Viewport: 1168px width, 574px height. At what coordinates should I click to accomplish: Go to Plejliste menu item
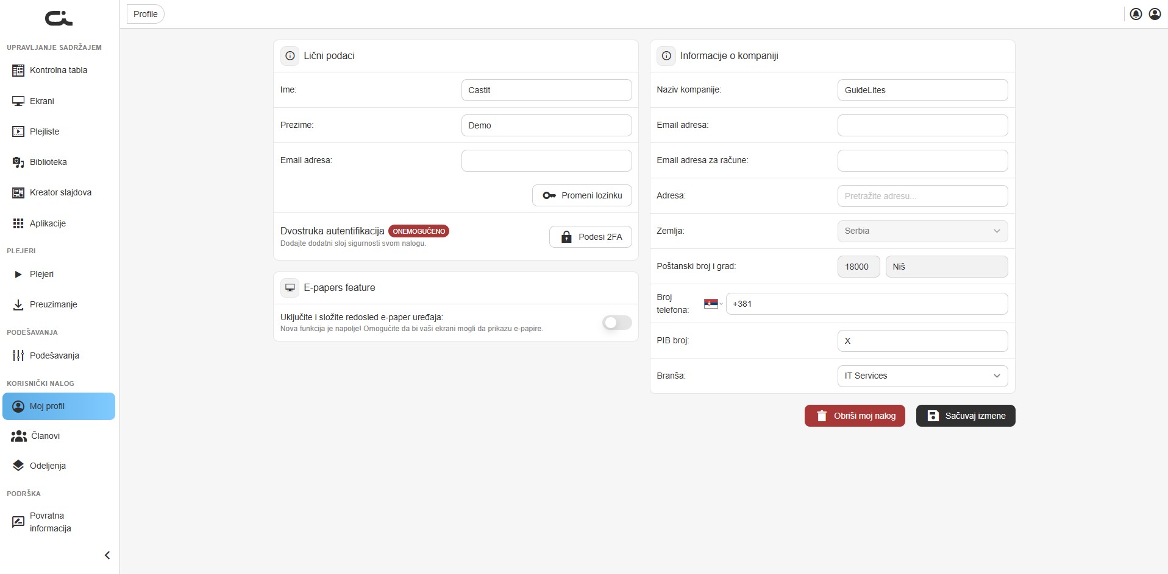tap(59, 131)
